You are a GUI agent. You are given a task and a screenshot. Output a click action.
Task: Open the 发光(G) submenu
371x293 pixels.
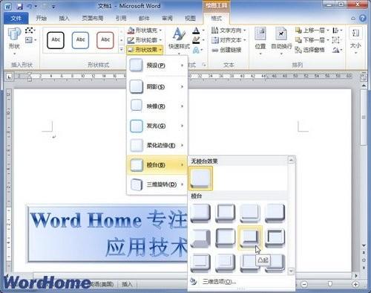tap(157, 126)
